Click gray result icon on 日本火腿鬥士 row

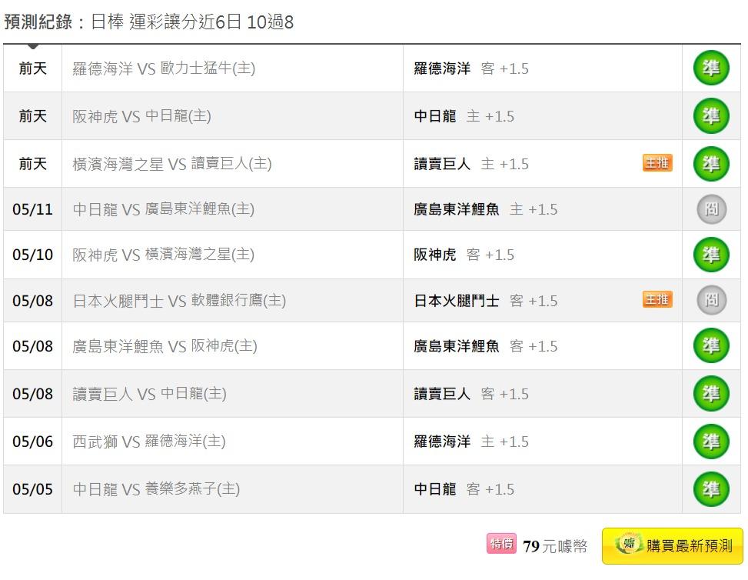(x=711, y=300)
